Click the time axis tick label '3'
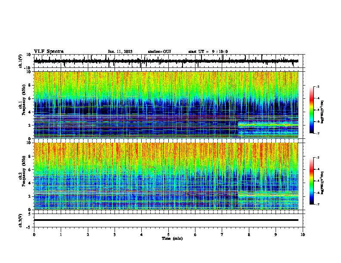Viewport: 341px width, 263px height. click(x=115, y=235)
